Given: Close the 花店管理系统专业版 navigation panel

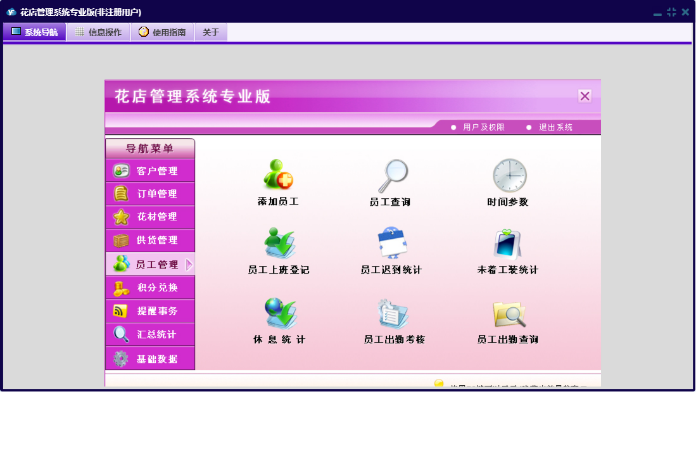Looking at the screenshot, I should 585,96.
